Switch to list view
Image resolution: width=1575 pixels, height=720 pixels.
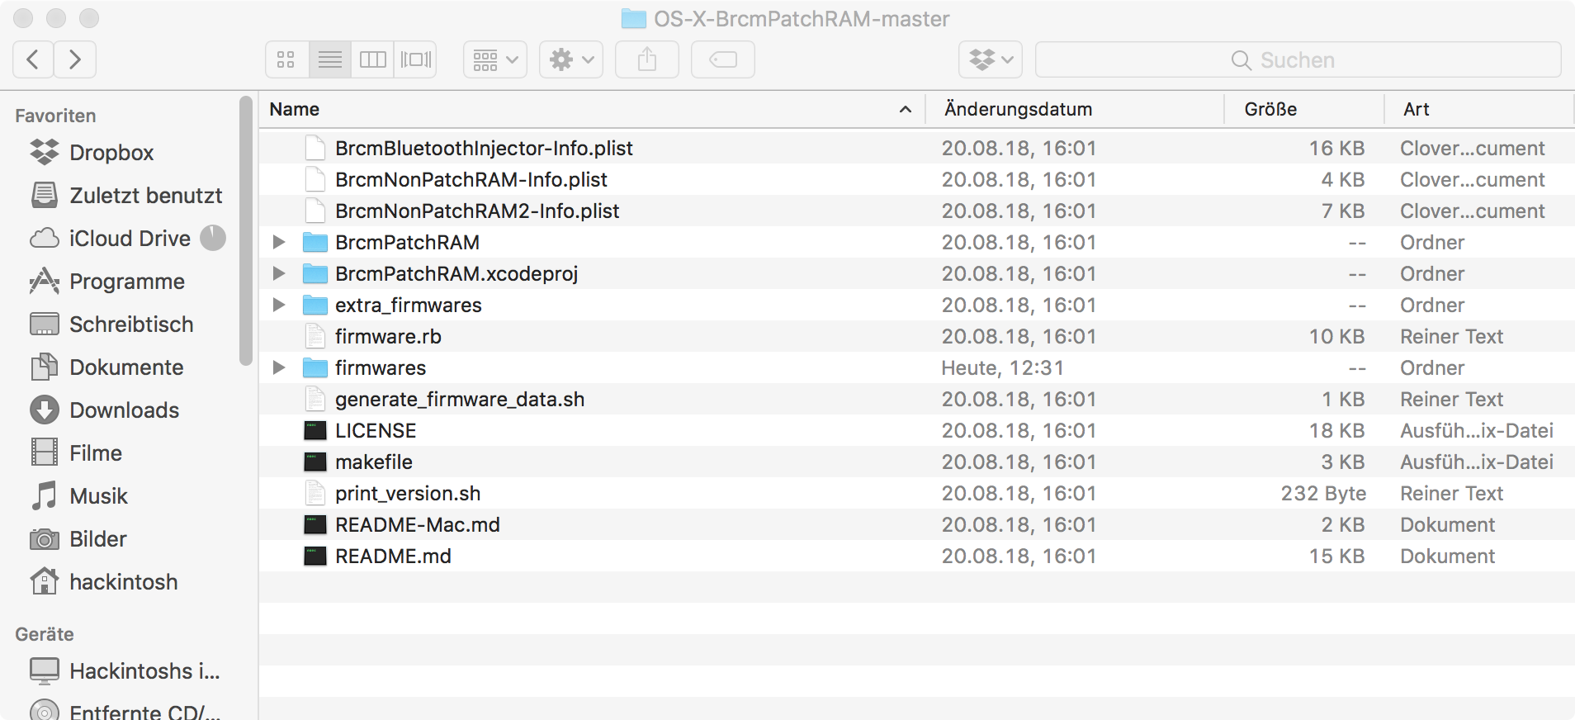329,59
